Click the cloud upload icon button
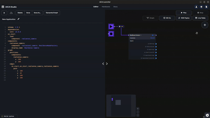 11,13
